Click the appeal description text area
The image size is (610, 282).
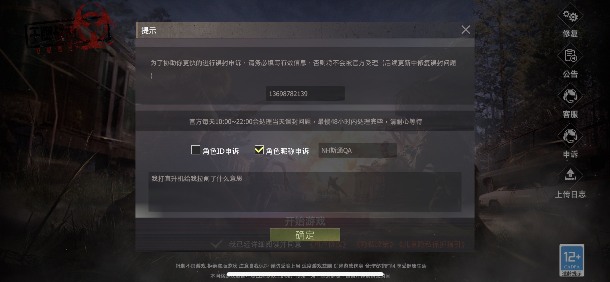pyautogui.click(x=305, y=192)
